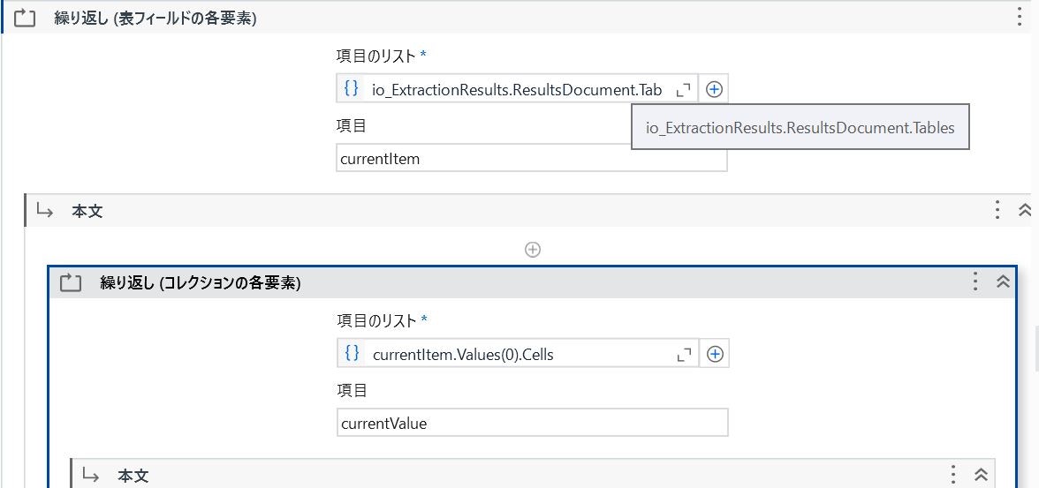Click plus button next to io_ExtractionResults list field

click(x=714, y=89)
